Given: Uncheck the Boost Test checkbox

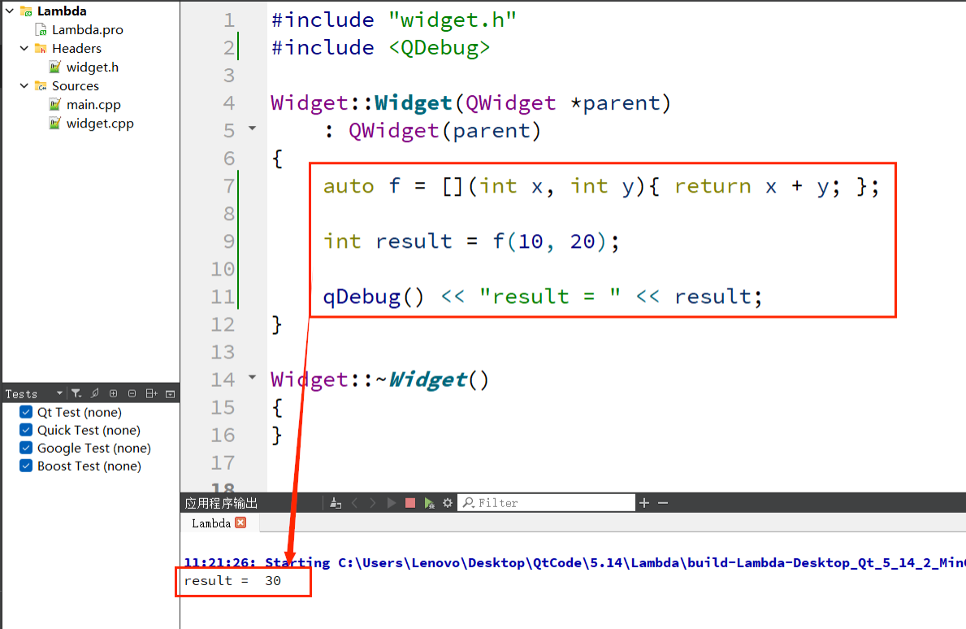Looking at the screenshot, I should click(x=26, y=466).
